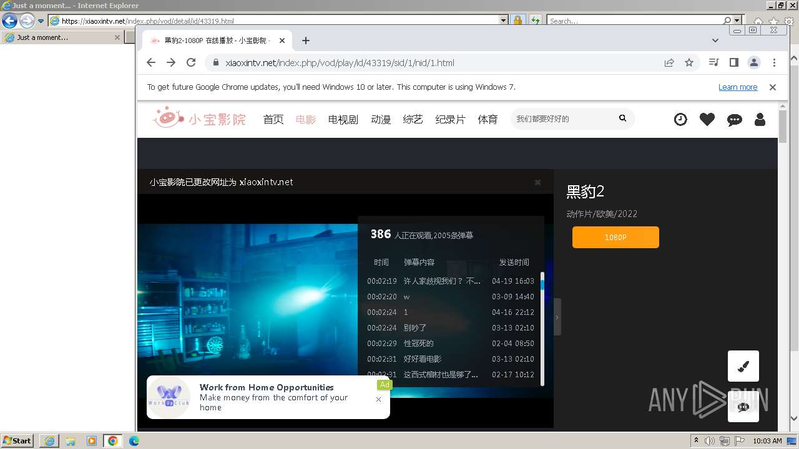
Task: Expand Chrome's tab search chevron
Action: tap(715, 41)
